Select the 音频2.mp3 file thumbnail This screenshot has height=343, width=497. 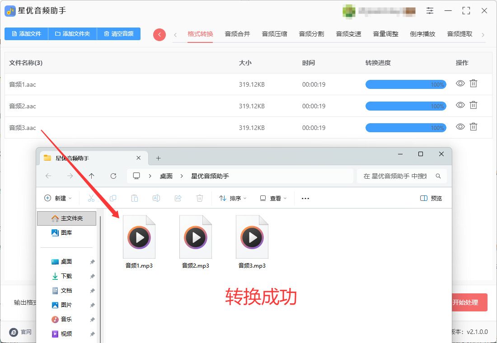[196, 242]
